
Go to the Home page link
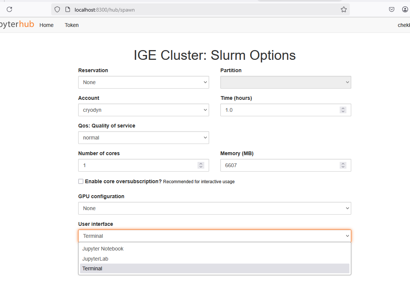pyautogui.click(x=46, y=25)
